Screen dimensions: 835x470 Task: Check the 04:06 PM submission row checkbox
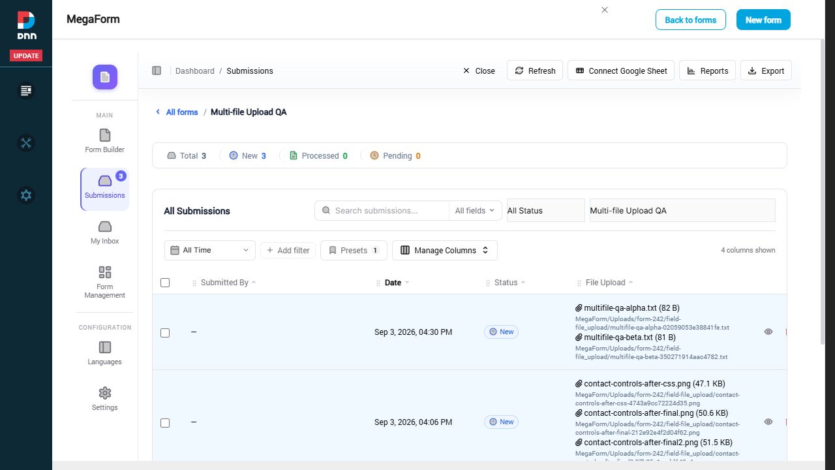coord(165,423)
